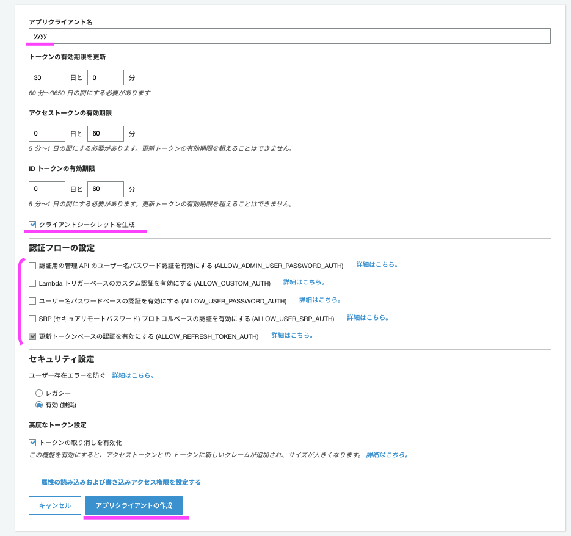Edit access token expiration days field

click(47, 134)
